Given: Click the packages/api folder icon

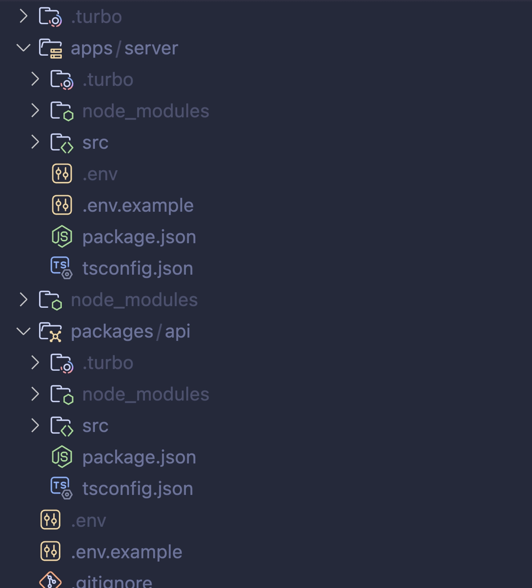Looking at the screenshot, I should [50, 332].
